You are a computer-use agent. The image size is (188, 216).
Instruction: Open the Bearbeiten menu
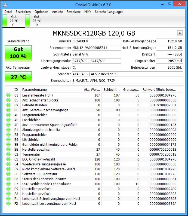(23, 12)
